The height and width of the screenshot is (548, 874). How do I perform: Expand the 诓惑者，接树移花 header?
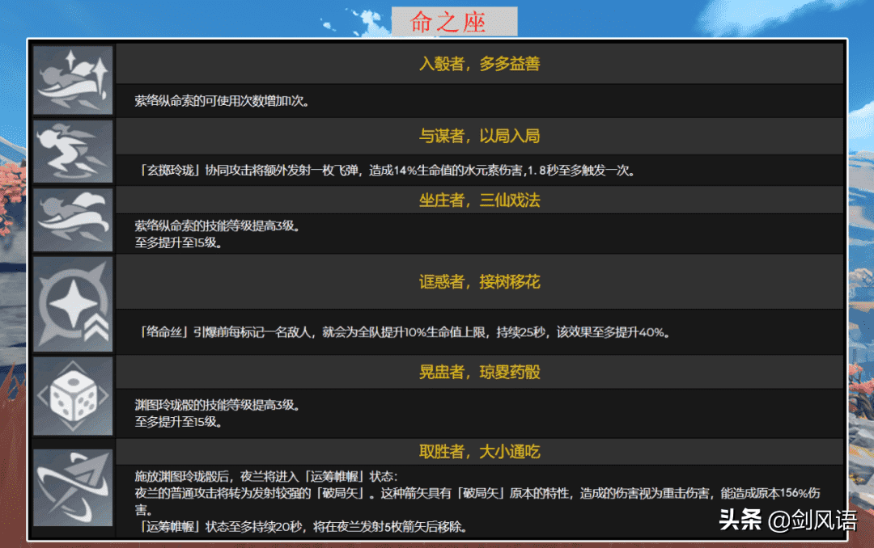(x=479, y=281)
